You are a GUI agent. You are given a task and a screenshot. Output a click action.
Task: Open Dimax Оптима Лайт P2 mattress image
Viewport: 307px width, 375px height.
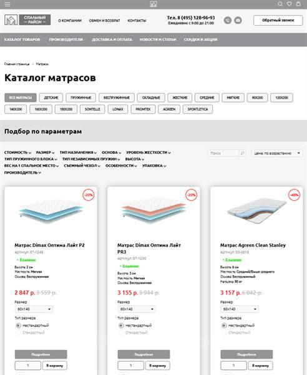(x=51, y=212)
